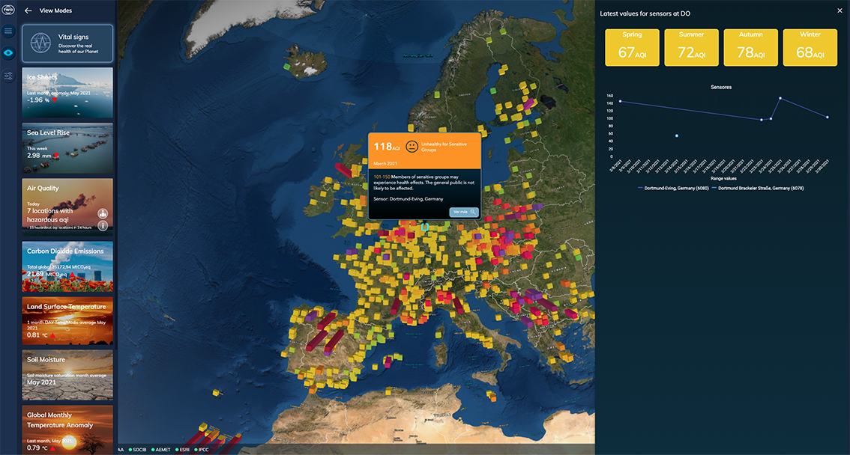The width and height of the screenshot is (850, 455).
Task: Open the Vital signs card
Action: [67, 43]
